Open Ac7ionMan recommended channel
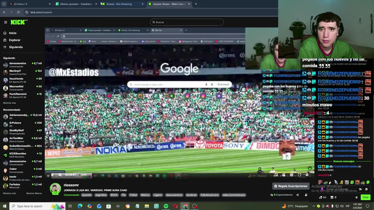This screenshot has height=210, width=374. [x=22, y=140]
